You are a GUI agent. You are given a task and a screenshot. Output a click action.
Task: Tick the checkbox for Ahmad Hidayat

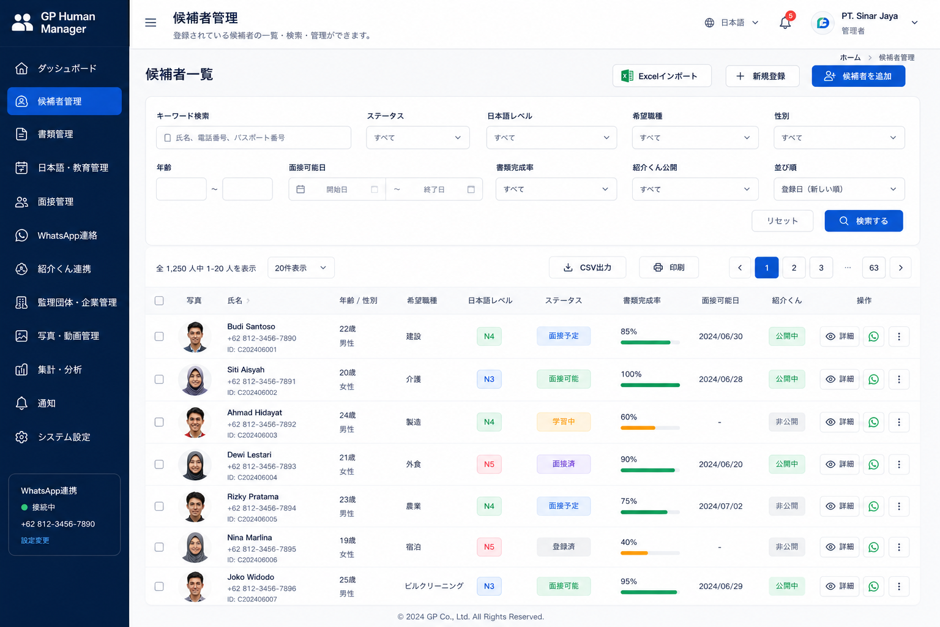159,422
